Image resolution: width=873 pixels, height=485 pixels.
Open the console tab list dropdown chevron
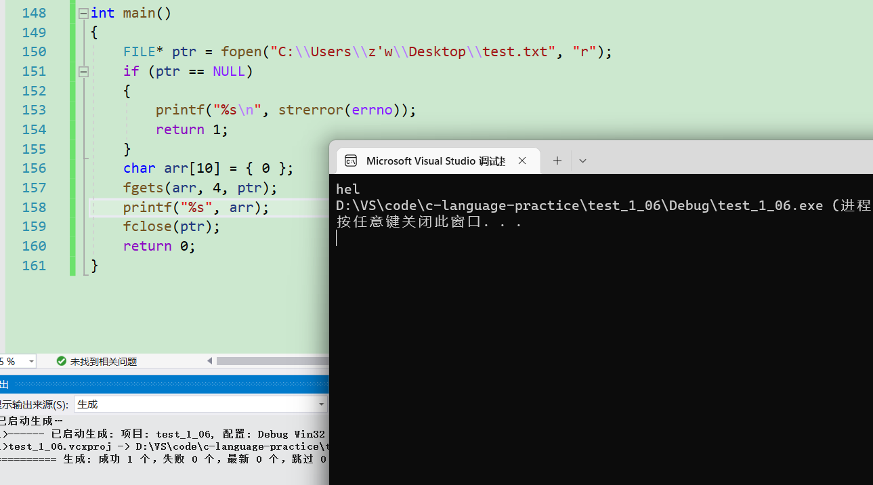pos(582,161)
